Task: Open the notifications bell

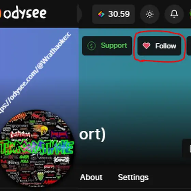Action: [x=174, y=14]
